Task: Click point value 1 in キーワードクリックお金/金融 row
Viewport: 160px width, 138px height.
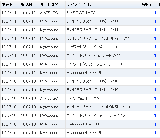Action: (155, 56)
